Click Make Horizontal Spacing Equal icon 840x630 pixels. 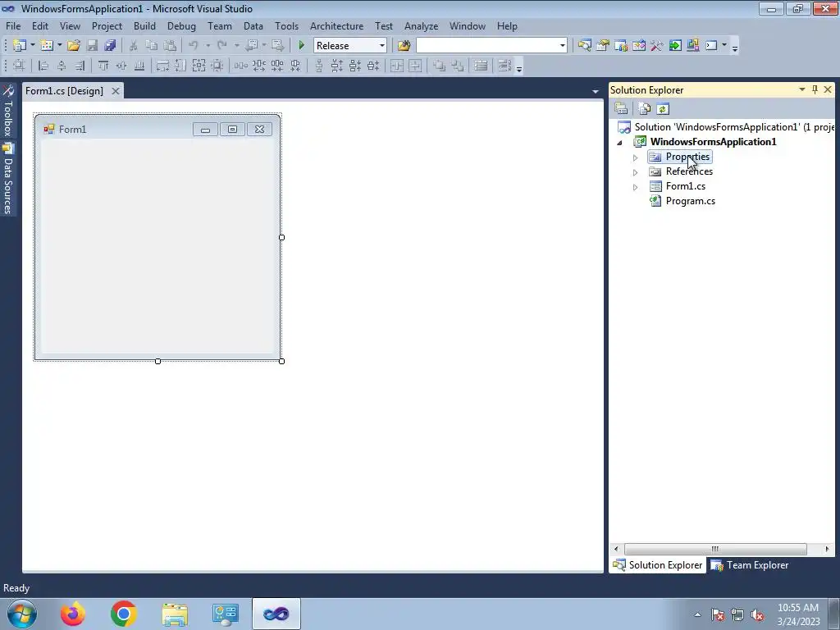240,66
